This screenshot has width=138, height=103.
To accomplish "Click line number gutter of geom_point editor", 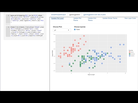I will pyautogui.click(x=8, y=19).
